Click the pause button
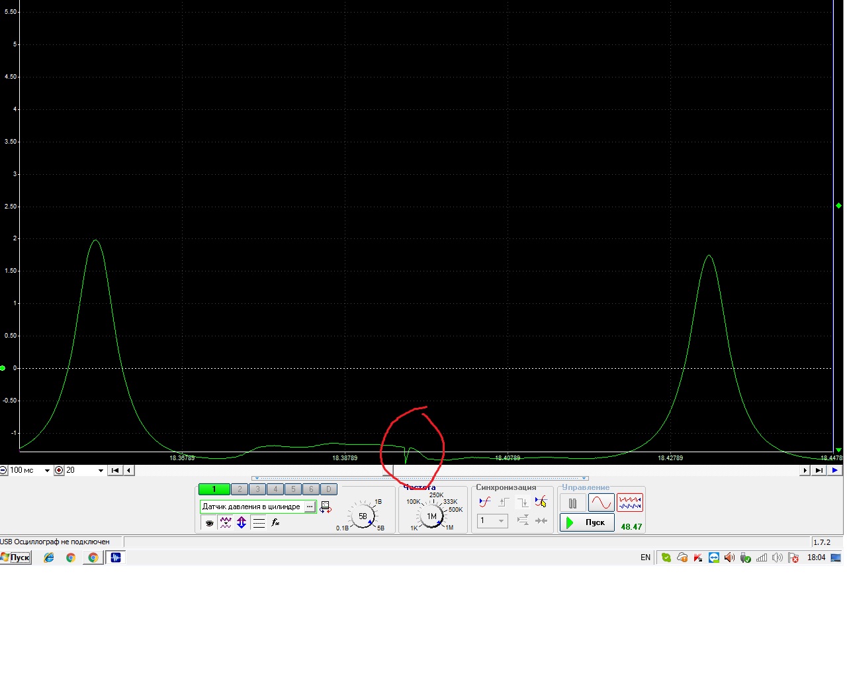This screenshot has width=847, height=678. pos(573,503)
